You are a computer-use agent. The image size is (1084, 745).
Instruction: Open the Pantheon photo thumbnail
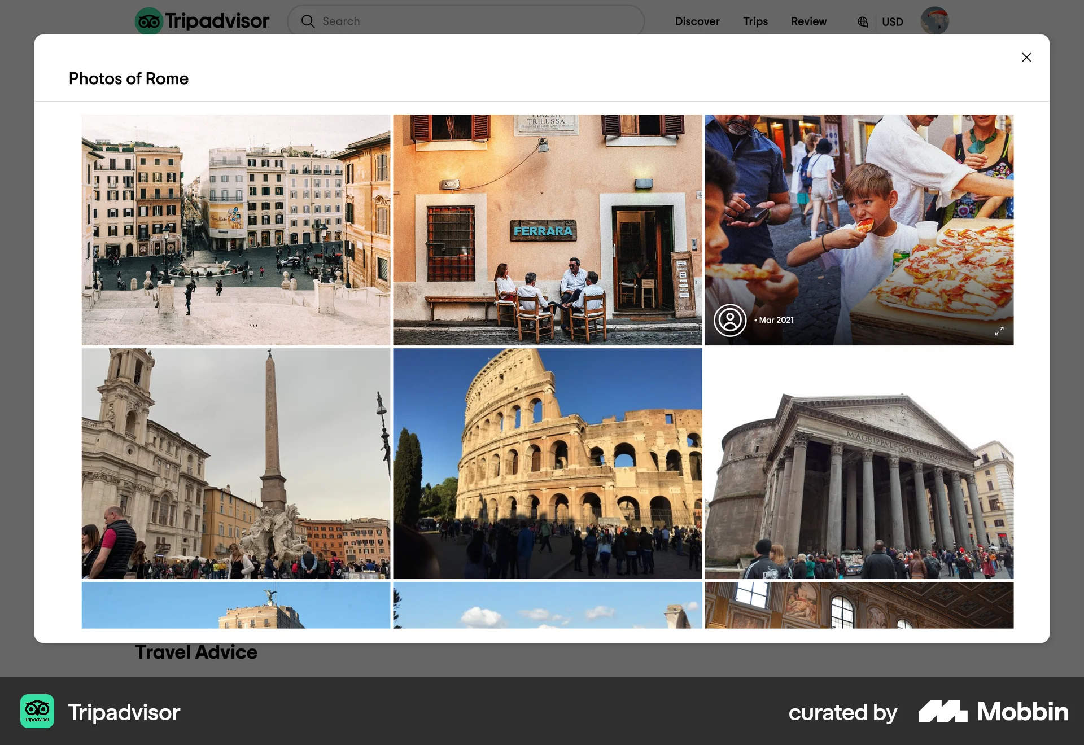point(859,463)
